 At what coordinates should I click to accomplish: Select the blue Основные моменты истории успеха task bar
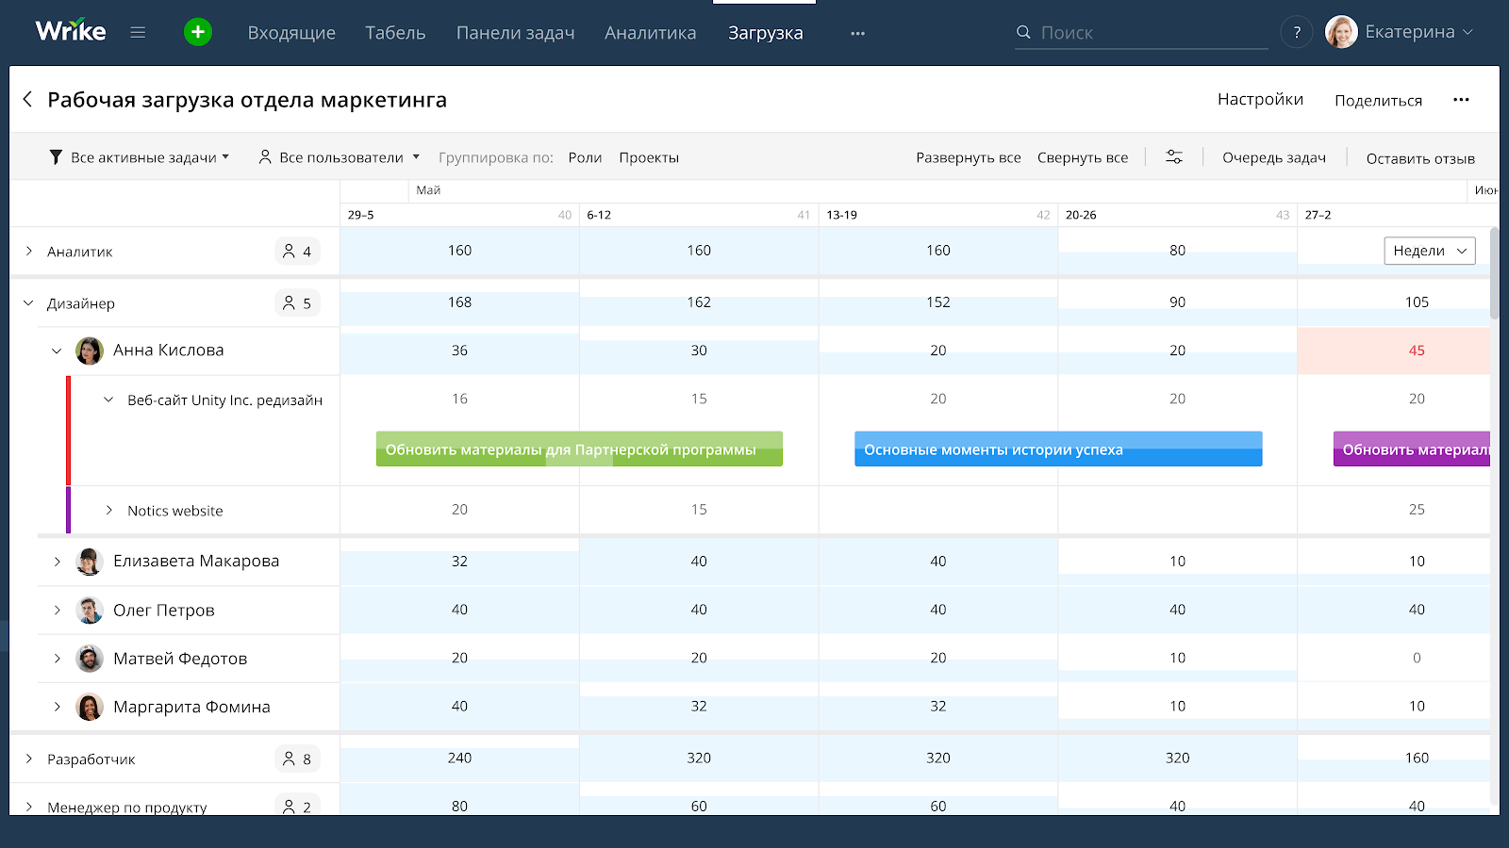tap(1057, 449)
